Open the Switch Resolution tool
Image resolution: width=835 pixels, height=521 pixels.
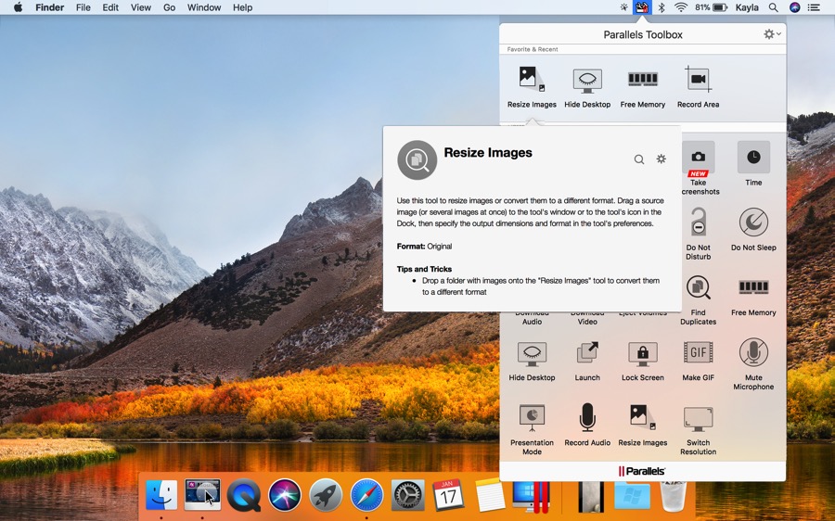click(x=698, y=429)
